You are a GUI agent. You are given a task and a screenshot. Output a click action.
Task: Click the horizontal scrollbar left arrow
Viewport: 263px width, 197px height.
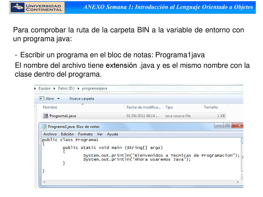44,182
